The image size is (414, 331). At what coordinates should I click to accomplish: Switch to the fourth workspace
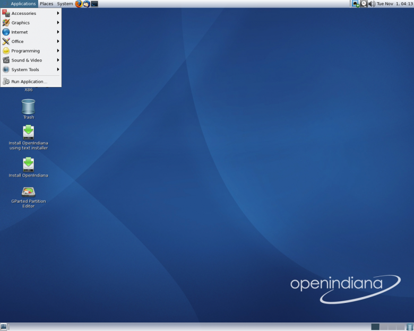tap(401, 327)
